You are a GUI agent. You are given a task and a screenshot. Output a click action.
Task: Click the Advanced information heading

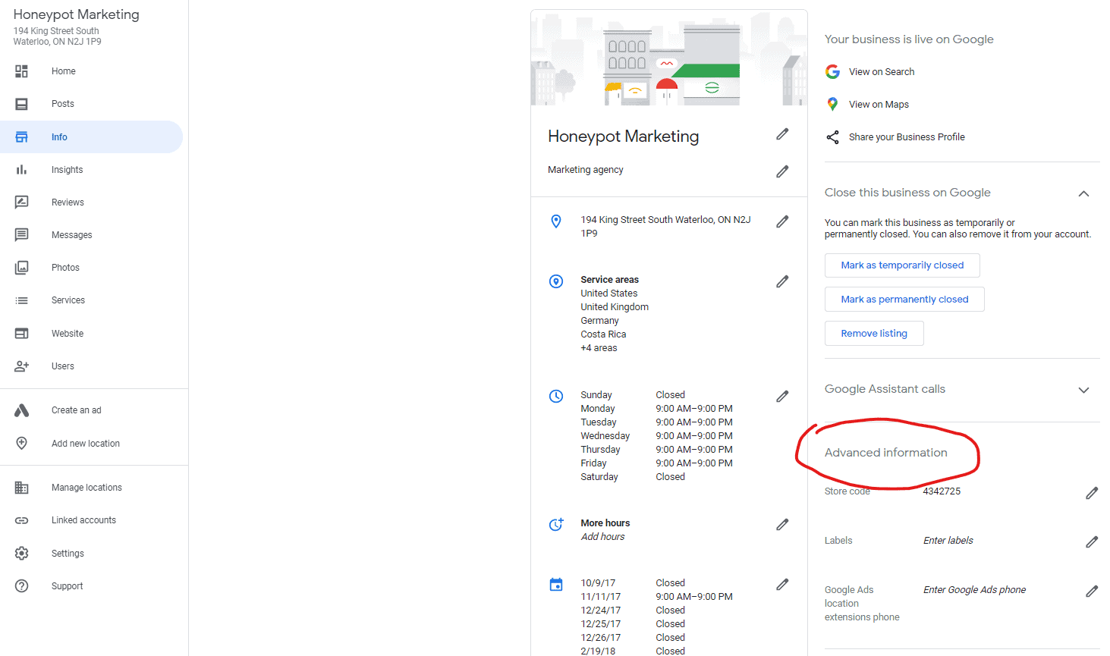point(885,453)
